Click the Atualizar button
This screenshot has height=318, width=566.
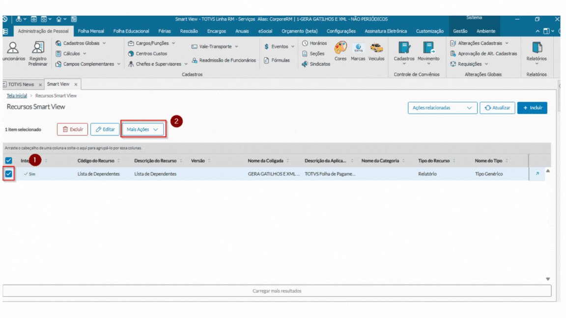tap(497, 108)
